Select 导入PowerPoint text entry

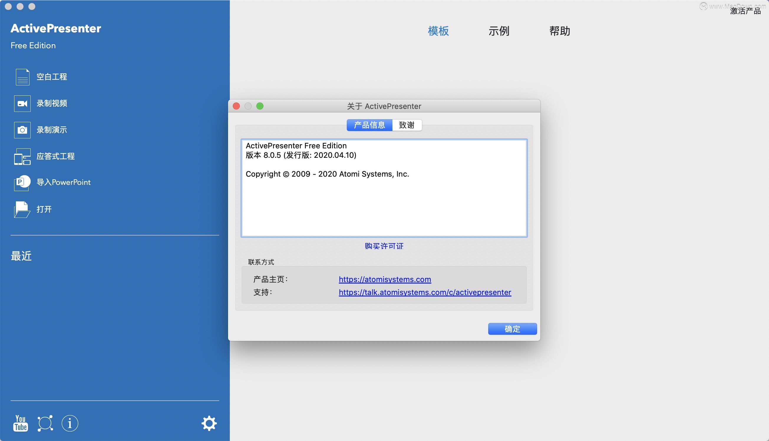pyautogui.click(x=63, y=182)
